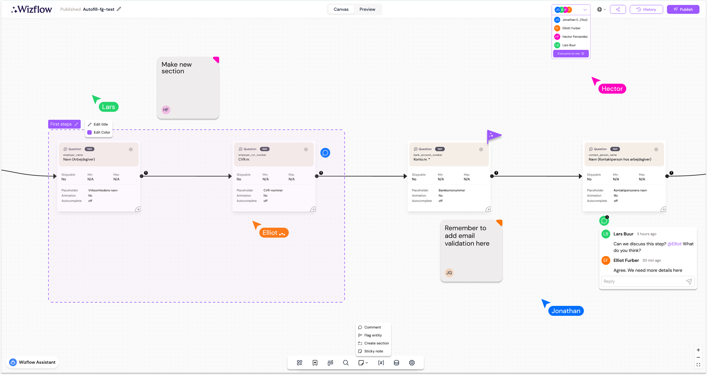Open the History button
Screen dimensions: 708x375
[x=646, y=9]
